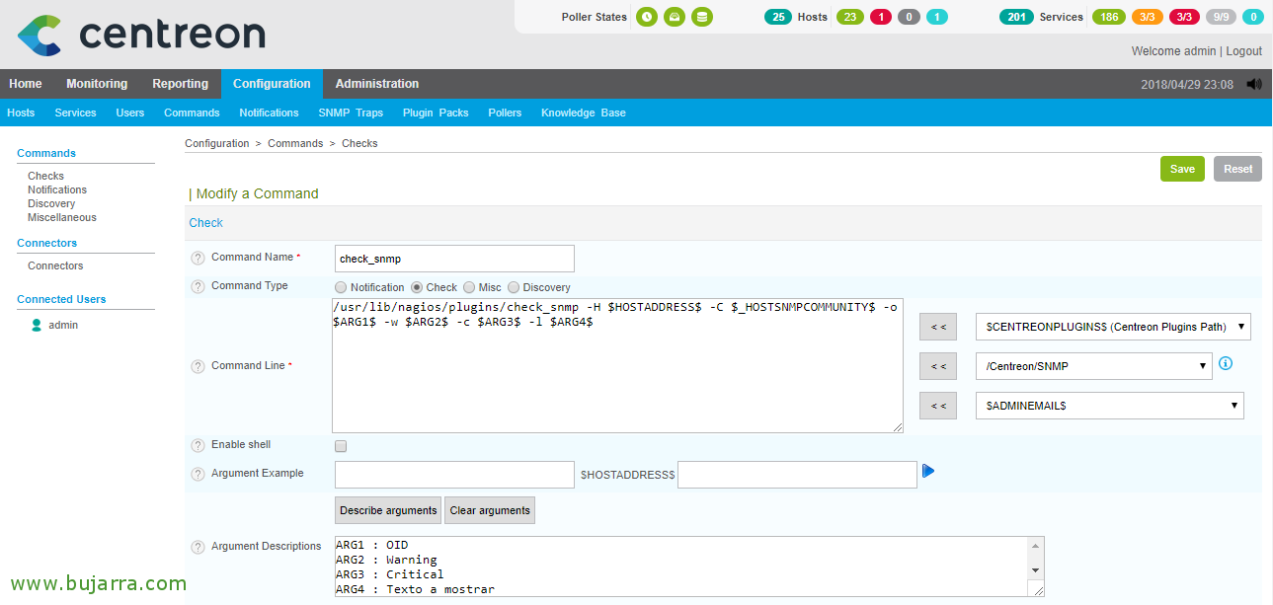Insert the /Centreon/SNMP plugin with its << button
The image size is (1273, 605).
[x=938, y=366]
